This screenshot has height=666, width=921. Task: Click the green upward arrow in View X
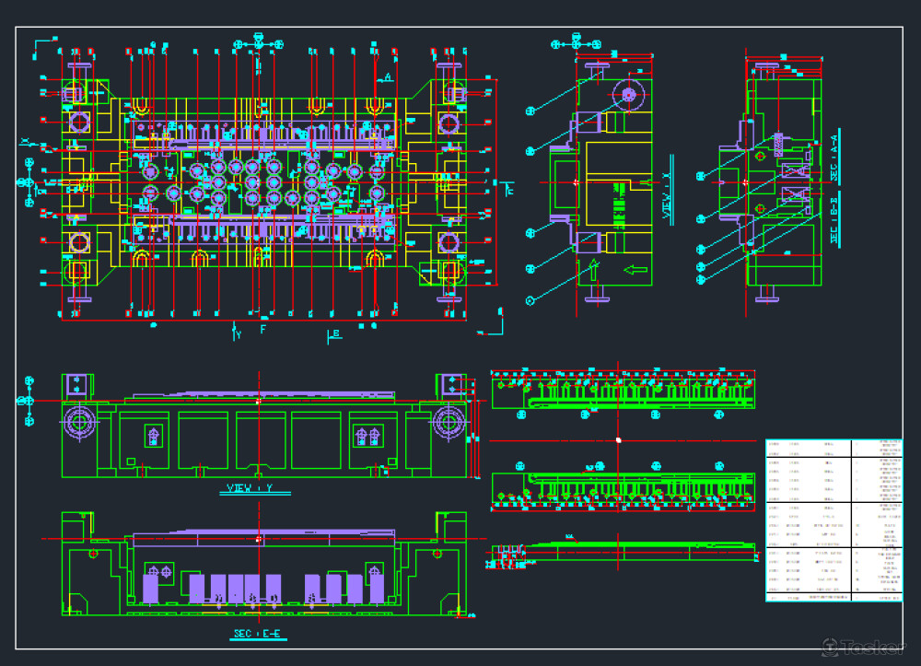coord(594,271)
